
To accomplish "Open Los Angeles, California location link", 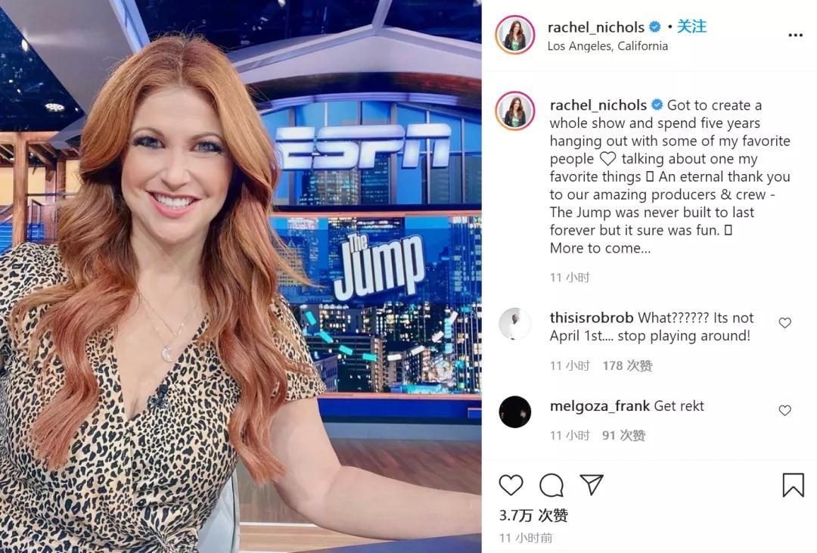I will [607, 46].
